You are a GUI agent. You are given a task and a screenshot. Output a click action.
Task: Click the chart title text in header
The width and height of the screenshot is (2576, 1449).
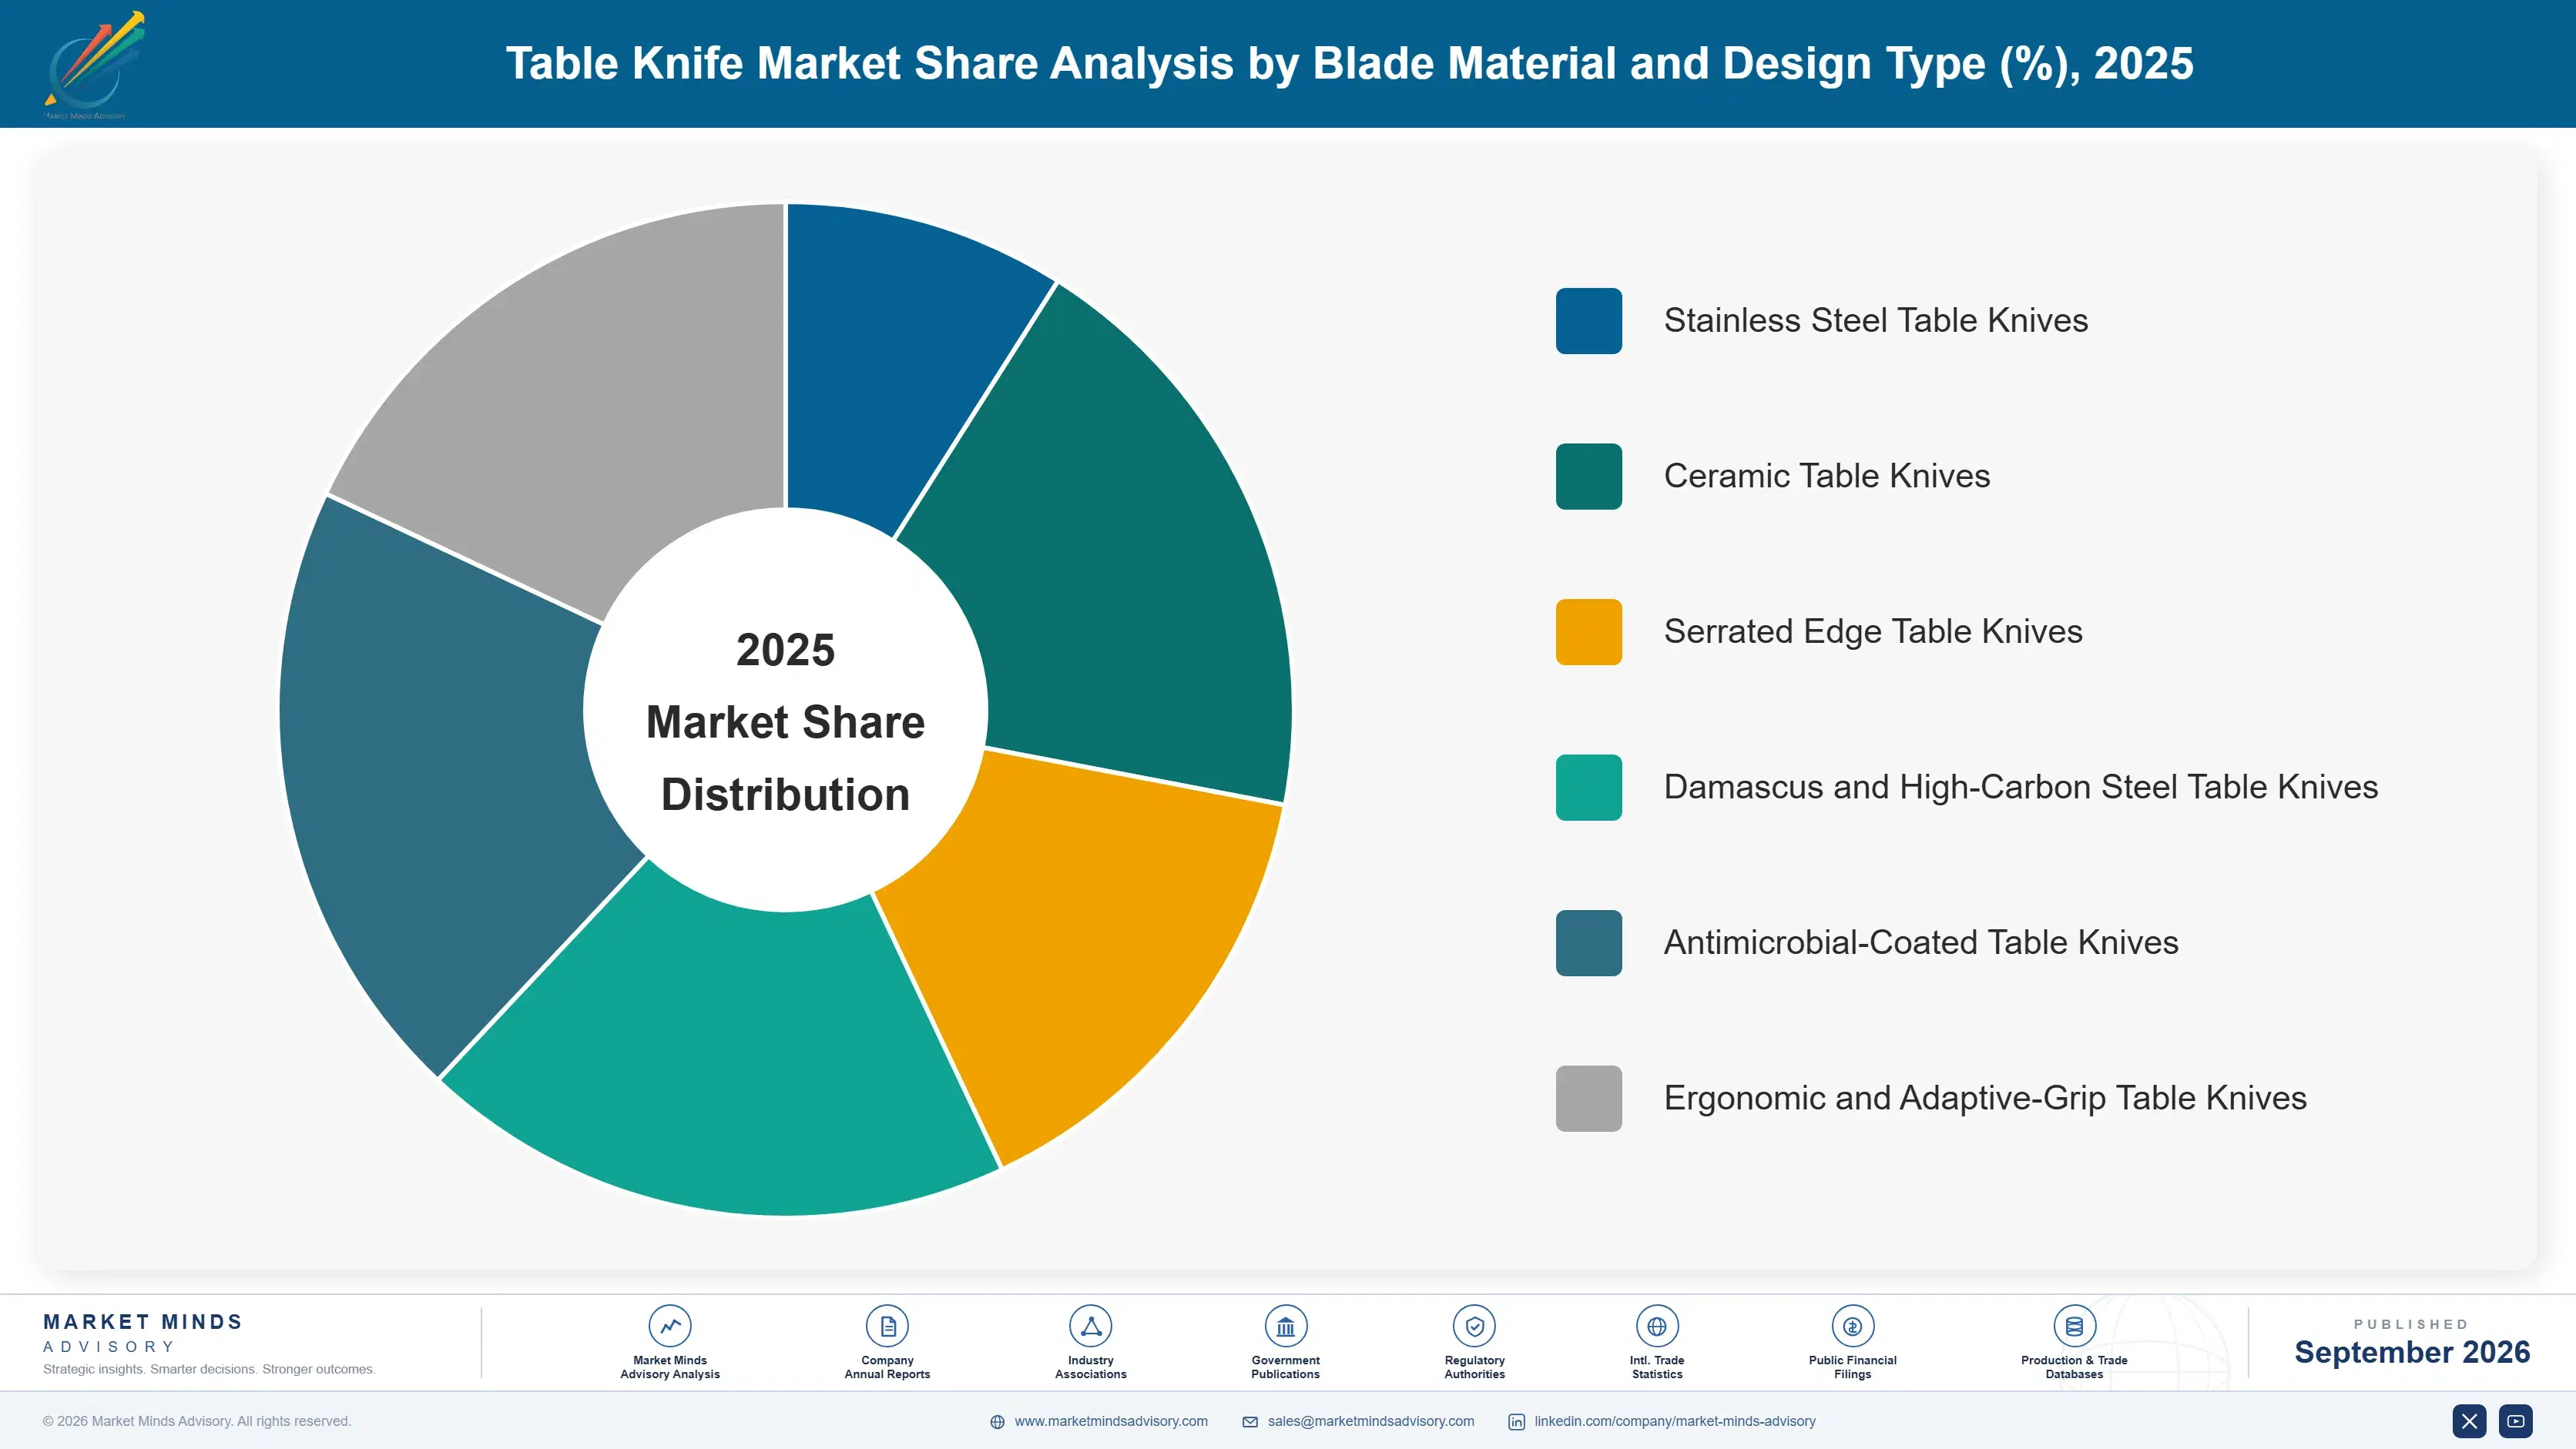click(1349, 64)
